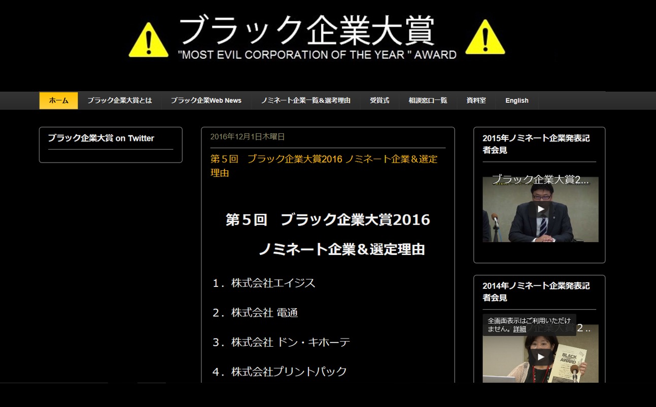The image size is (656, 407).
Task: Click the right yellow warning triangle icon
Action: coord(485,38)
